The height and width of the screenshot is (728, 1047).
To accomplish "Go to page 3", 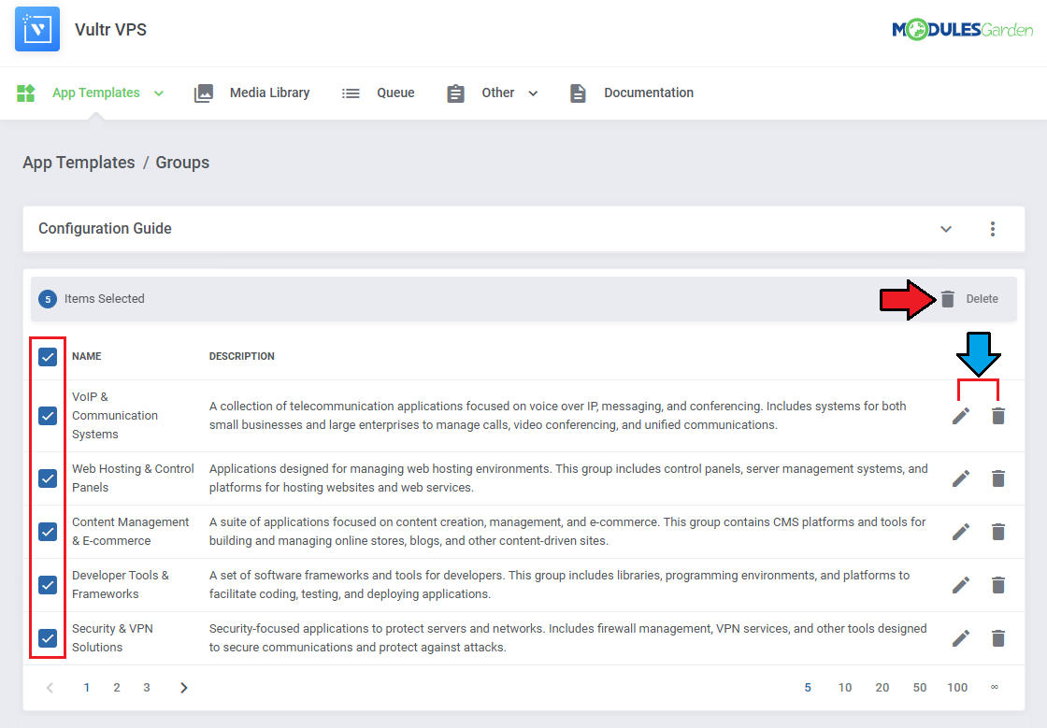I will pos(147,688).
